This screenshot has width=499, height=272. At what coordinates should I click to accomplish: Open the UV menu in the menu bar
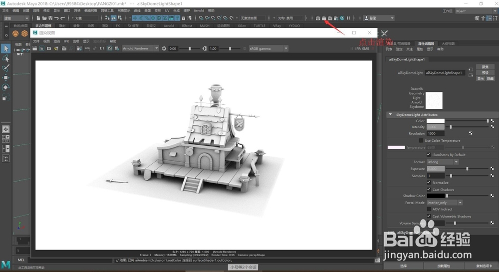pyautogui.click(x=167, y=10)
